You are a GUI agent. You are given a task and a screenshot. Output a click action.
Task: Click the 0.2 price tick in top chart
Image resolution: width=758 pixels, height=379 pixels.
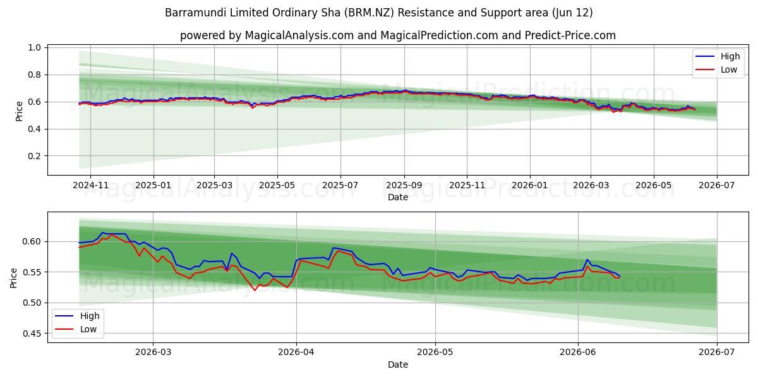35,156
